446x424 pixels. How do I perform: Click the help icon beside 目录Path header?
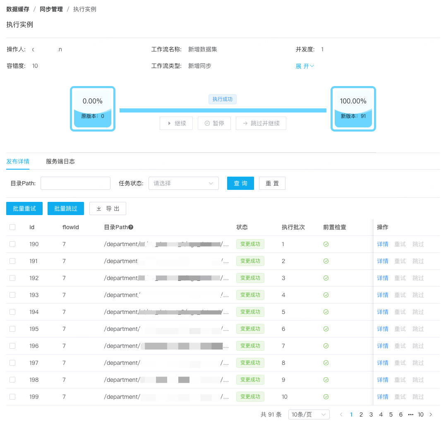click(x=131, y=227)
